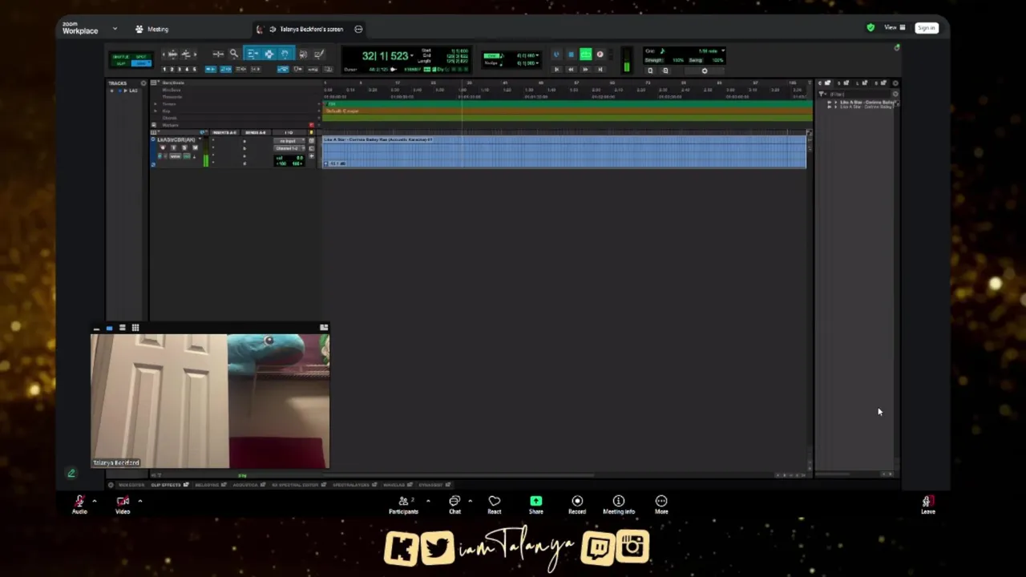The image size is (1026, 577).
Task: Open Zoom Meeting info
Action: tap(619, 505)
